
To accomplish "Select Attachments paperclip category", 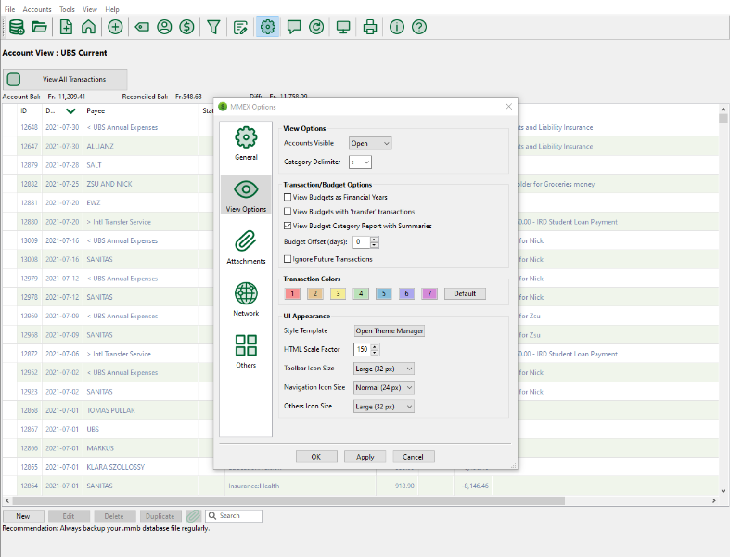I will [x=246, y=247].
